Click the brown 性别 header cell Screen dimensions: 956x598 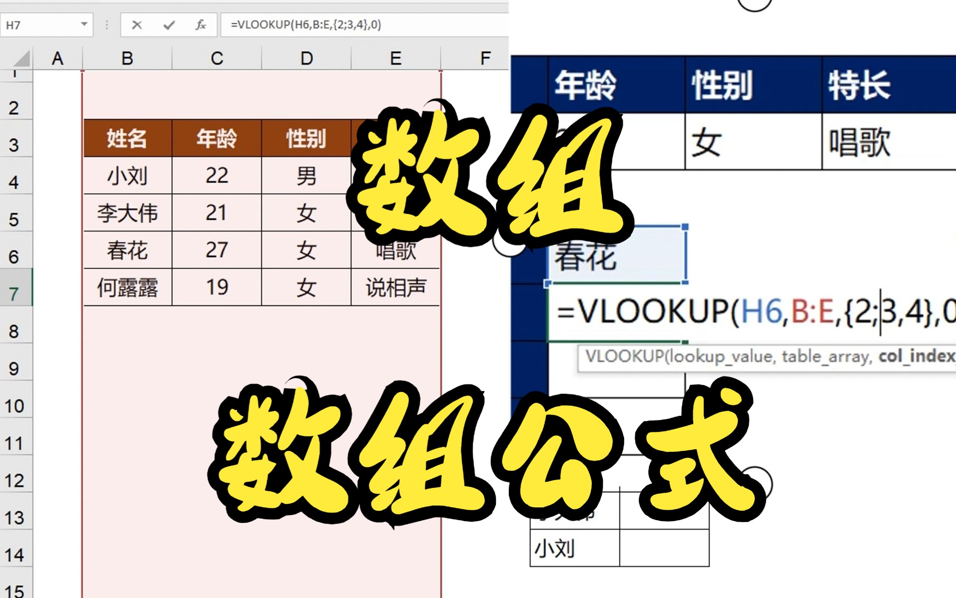(x=306, y=139)
